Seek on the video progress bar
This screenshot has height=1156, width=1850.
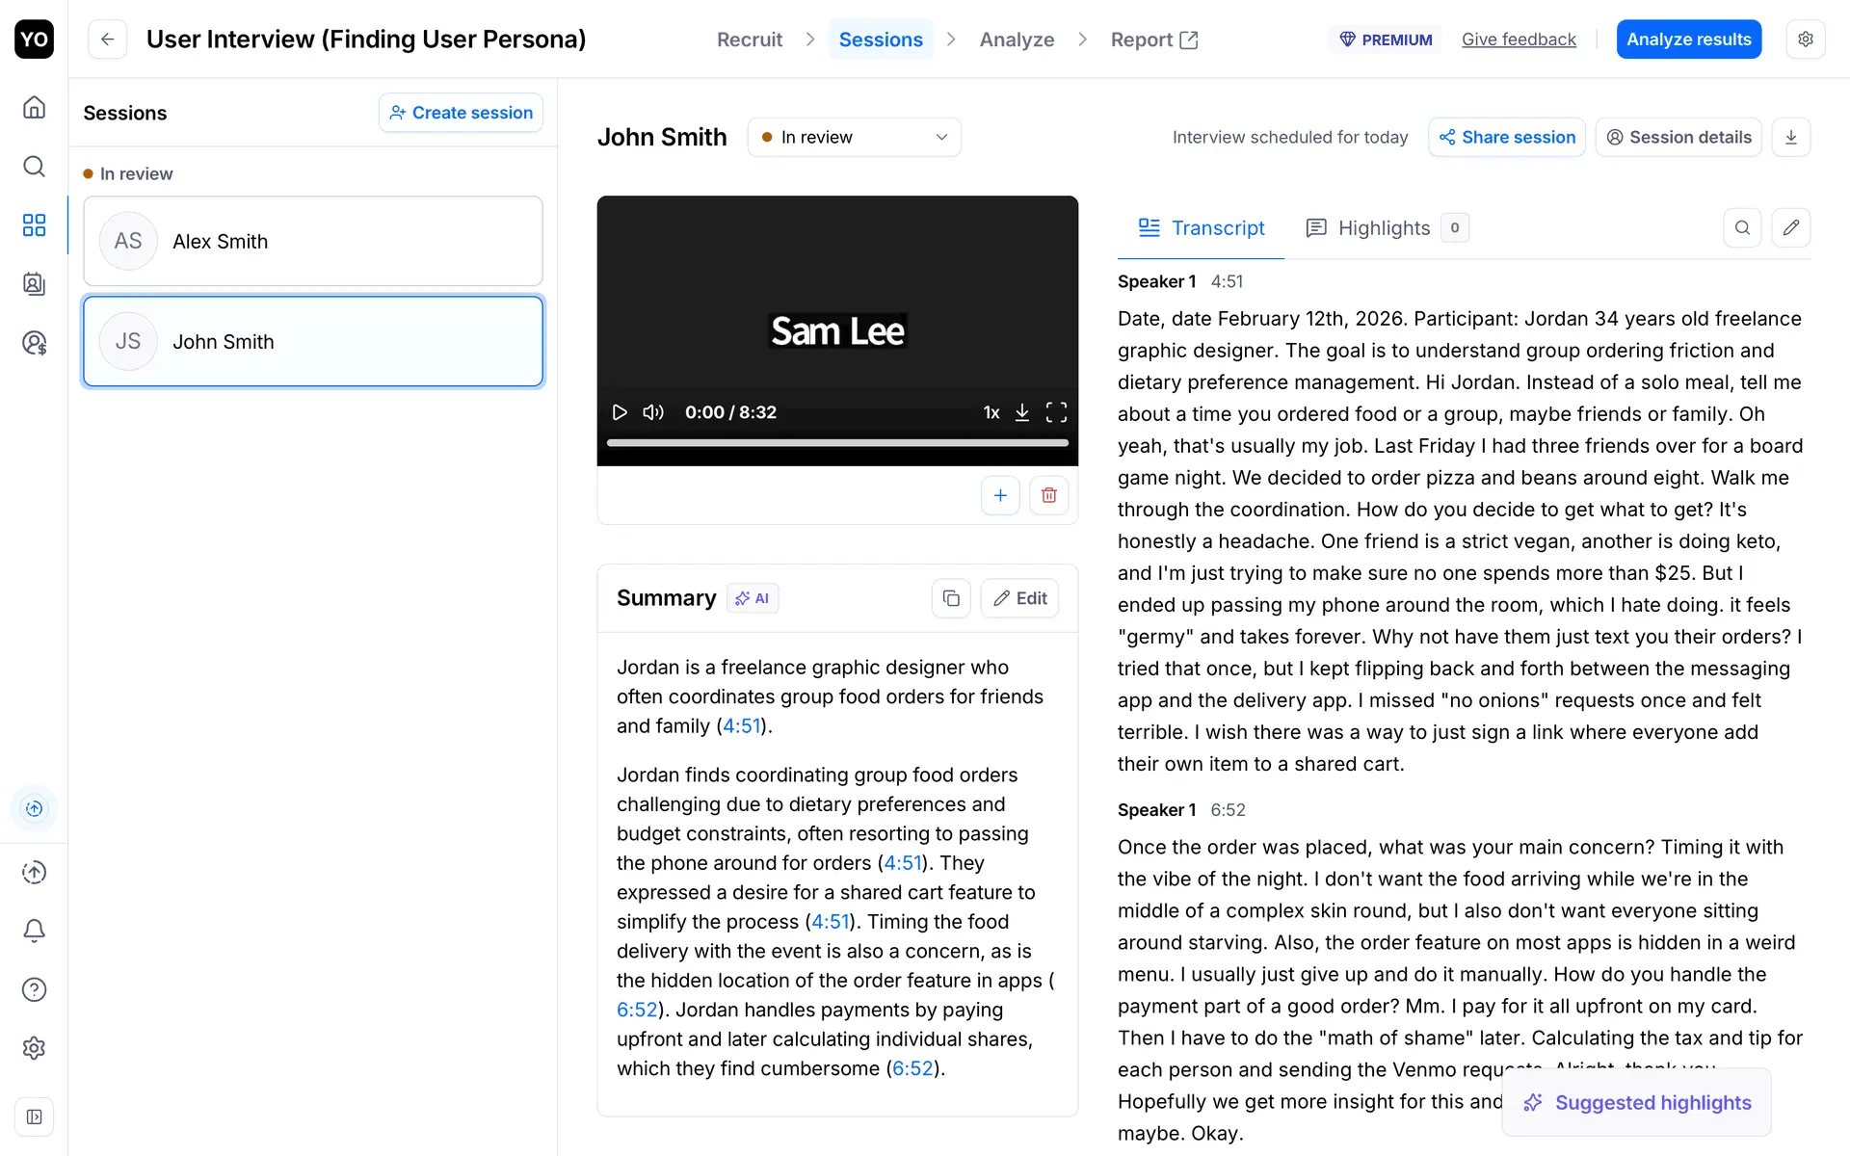tap(837, 443)
